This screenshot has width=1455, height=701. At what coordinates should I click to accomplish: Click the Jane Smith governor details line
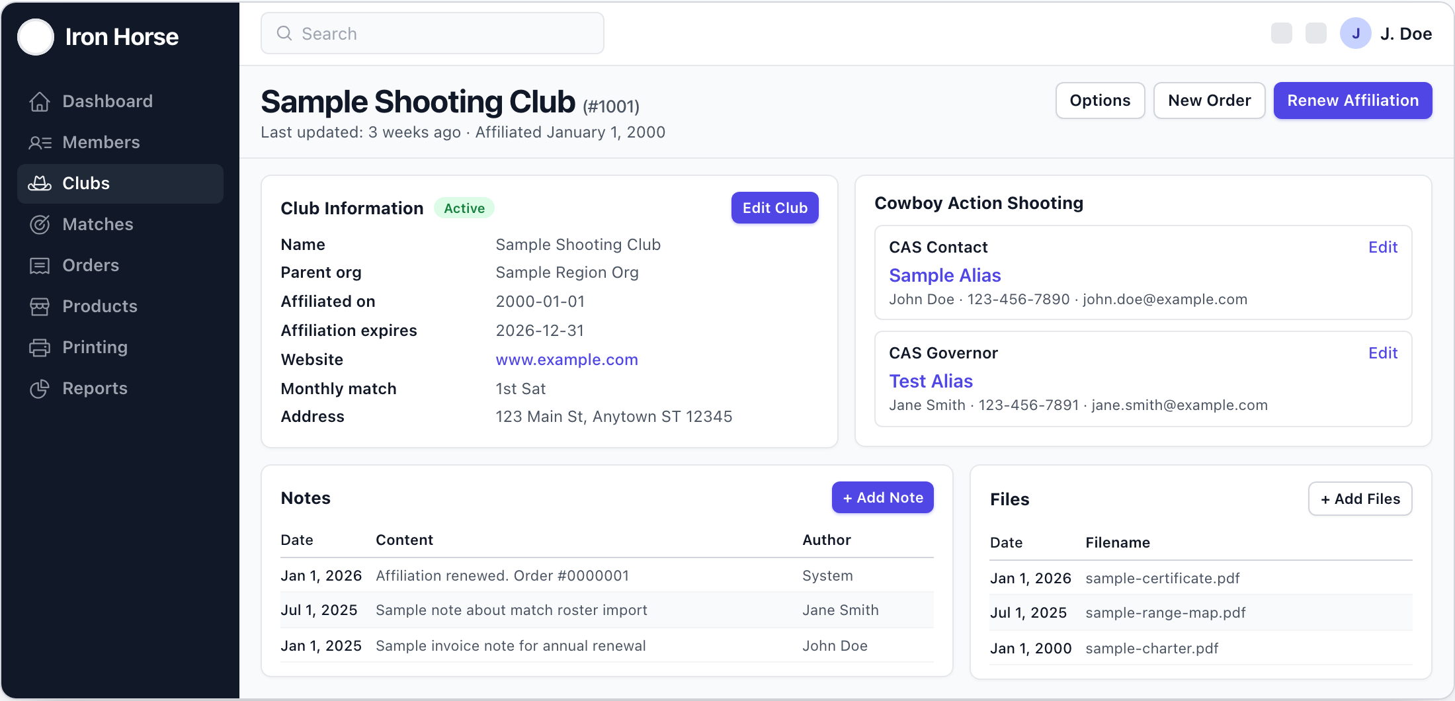click(1078, 405)
